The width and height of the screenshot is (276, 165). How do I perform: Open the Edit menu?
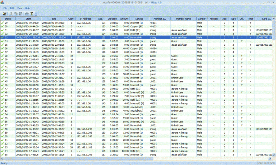pos(12,8)
